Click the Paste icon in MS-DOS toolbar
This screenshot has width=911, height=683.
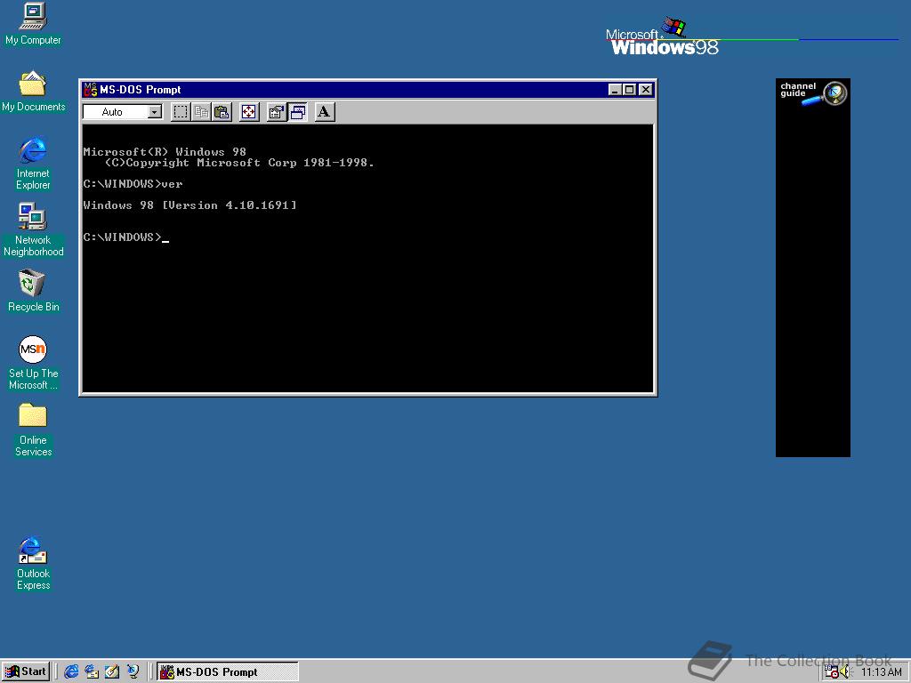(x=222, y=111)
